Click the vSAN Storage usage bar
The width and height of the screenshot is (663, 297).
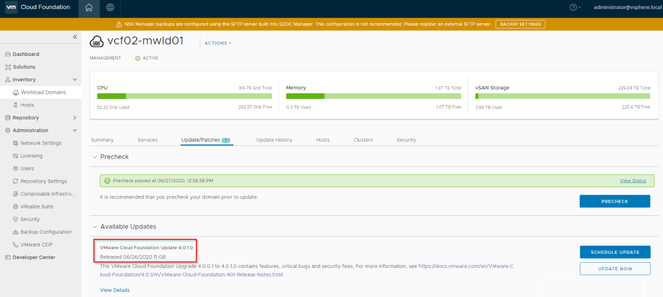[x=563, y=96]
